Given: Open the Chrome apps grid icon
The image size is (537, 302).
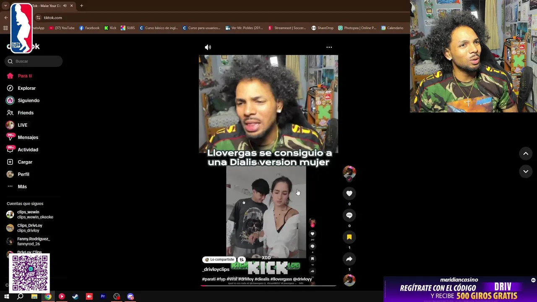Looking at the screenshot, I should 5,28.
